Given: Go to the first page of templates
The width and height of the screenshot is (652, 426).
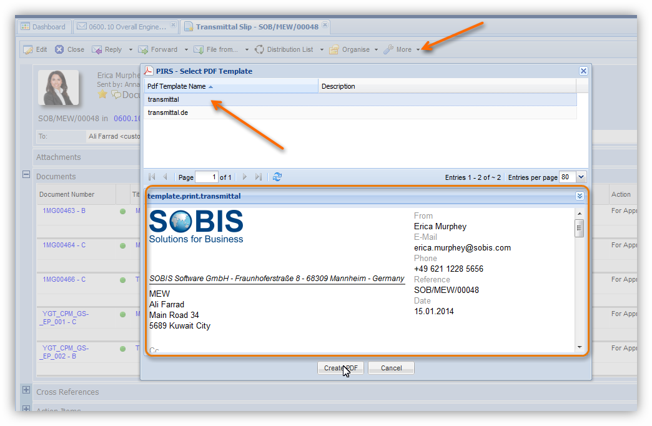Looking at the screenshot, I should (152, 177).
